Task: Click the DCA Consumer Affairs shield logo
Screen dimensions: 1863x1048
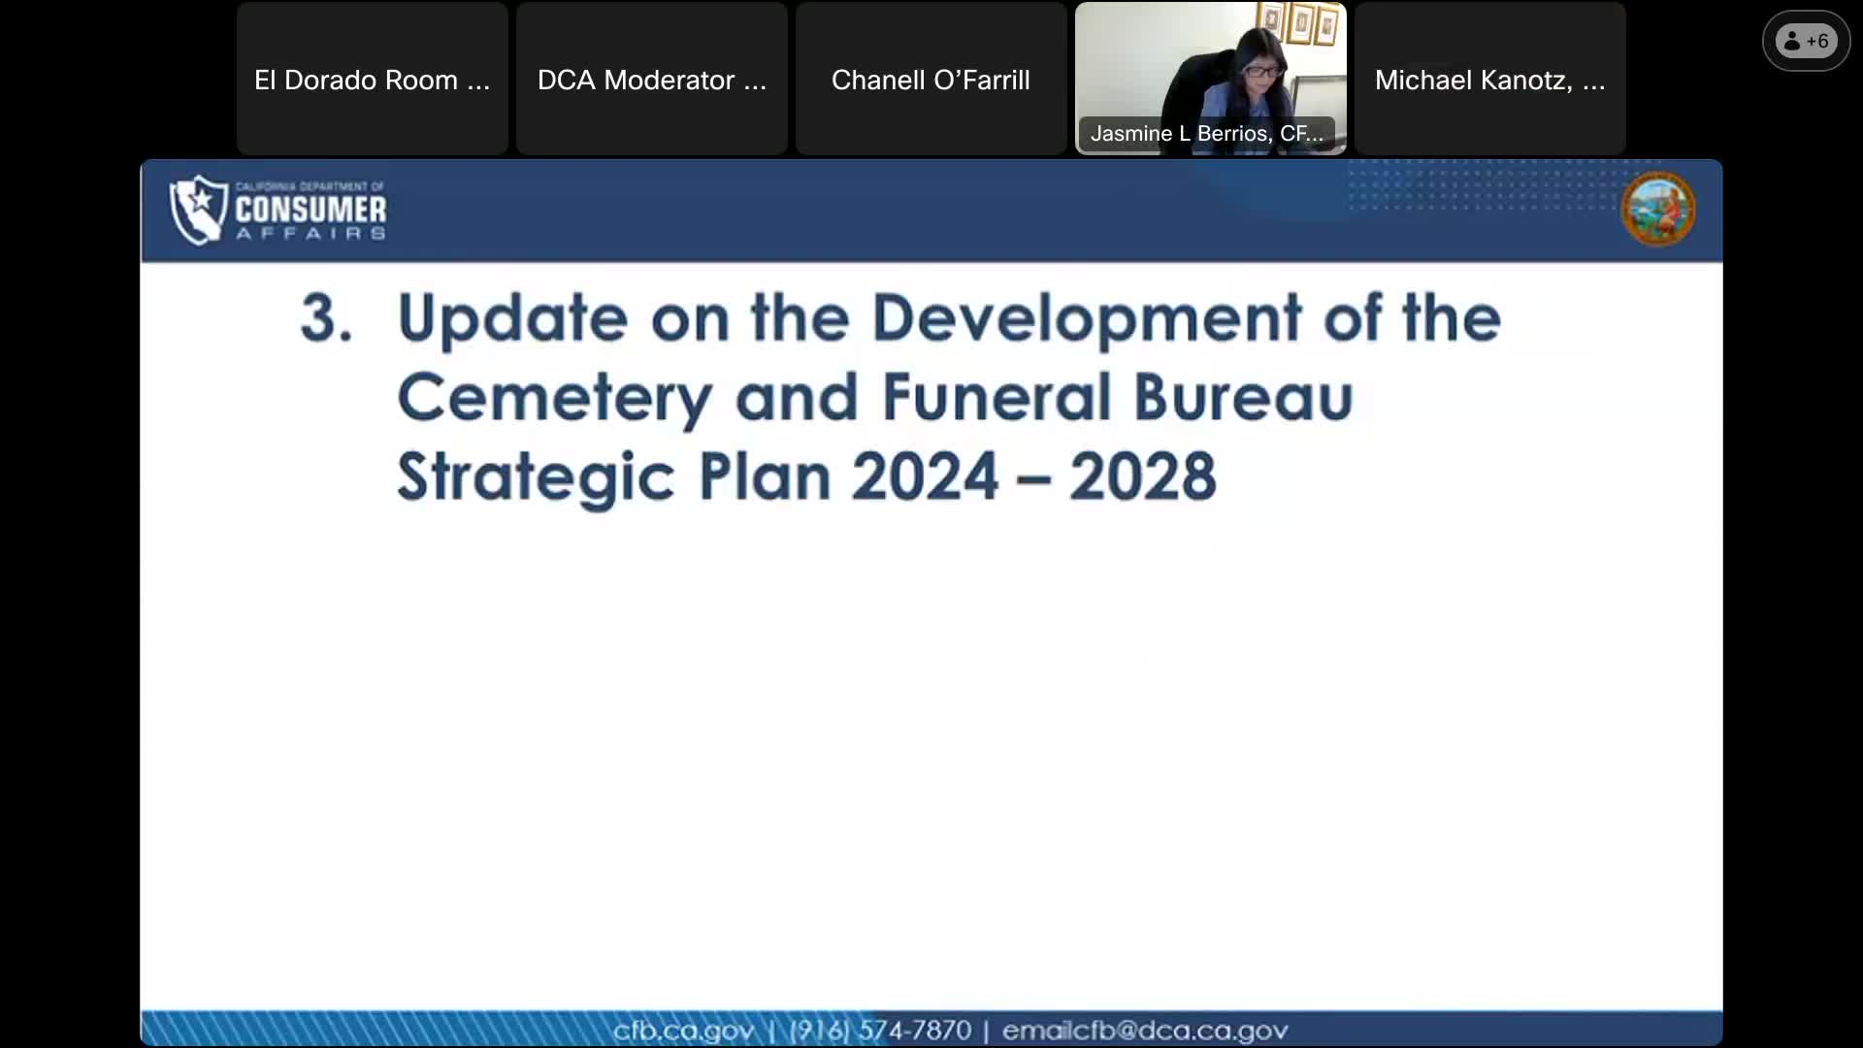Action: (x=278, y=209)
